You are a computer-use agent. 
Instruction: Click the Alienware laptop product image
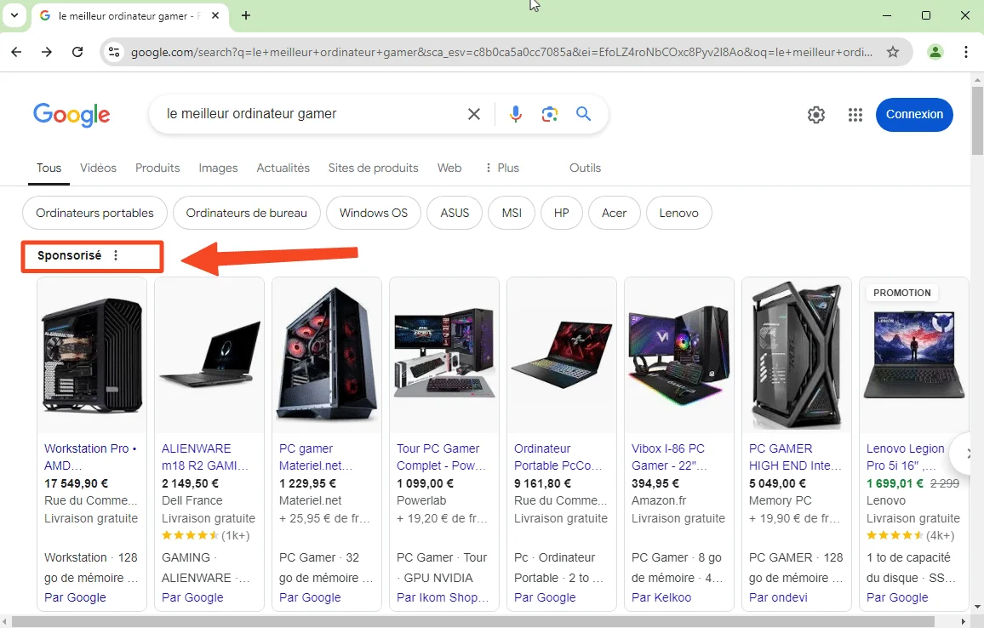click(209, 355)
